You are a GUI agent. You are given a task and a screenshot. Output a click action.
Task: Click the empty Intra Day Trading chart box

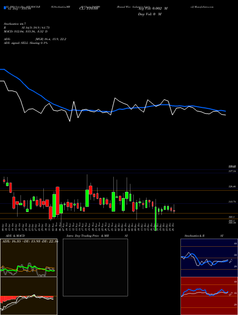95,267
